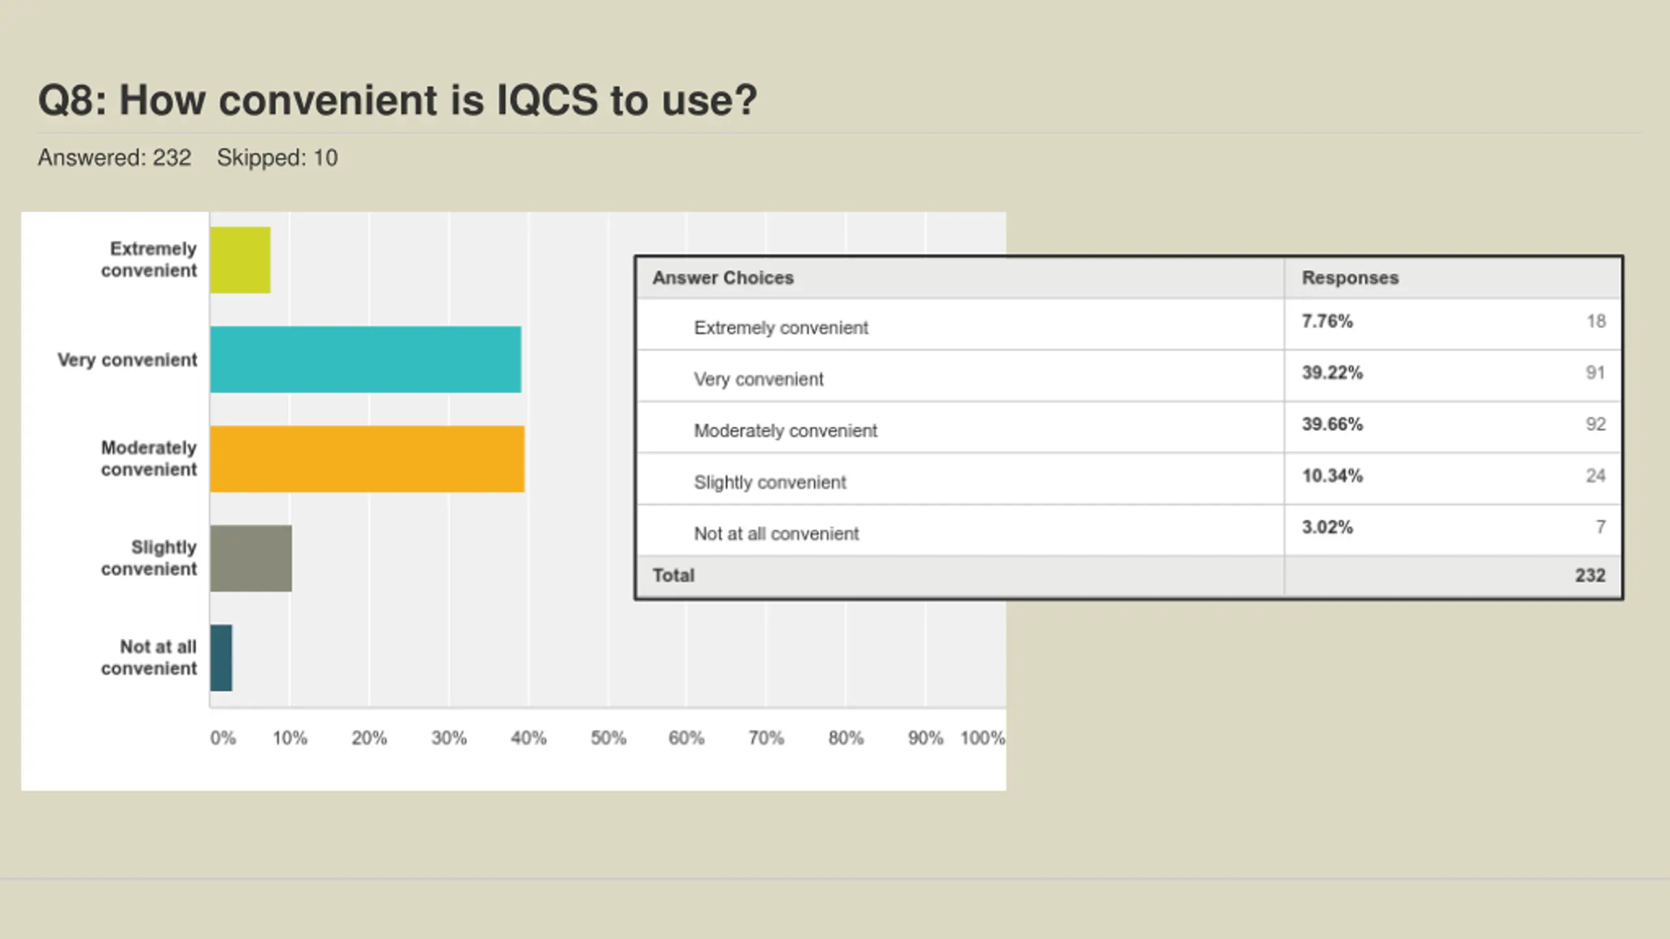
Task: Click the Answer Choices column header
Action: point(723,278)
